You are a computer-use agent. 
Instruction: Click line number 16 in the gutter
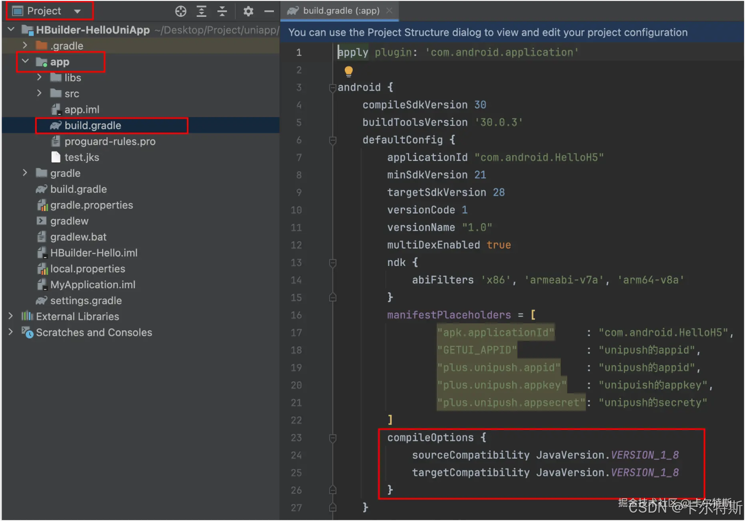(296, 315)
